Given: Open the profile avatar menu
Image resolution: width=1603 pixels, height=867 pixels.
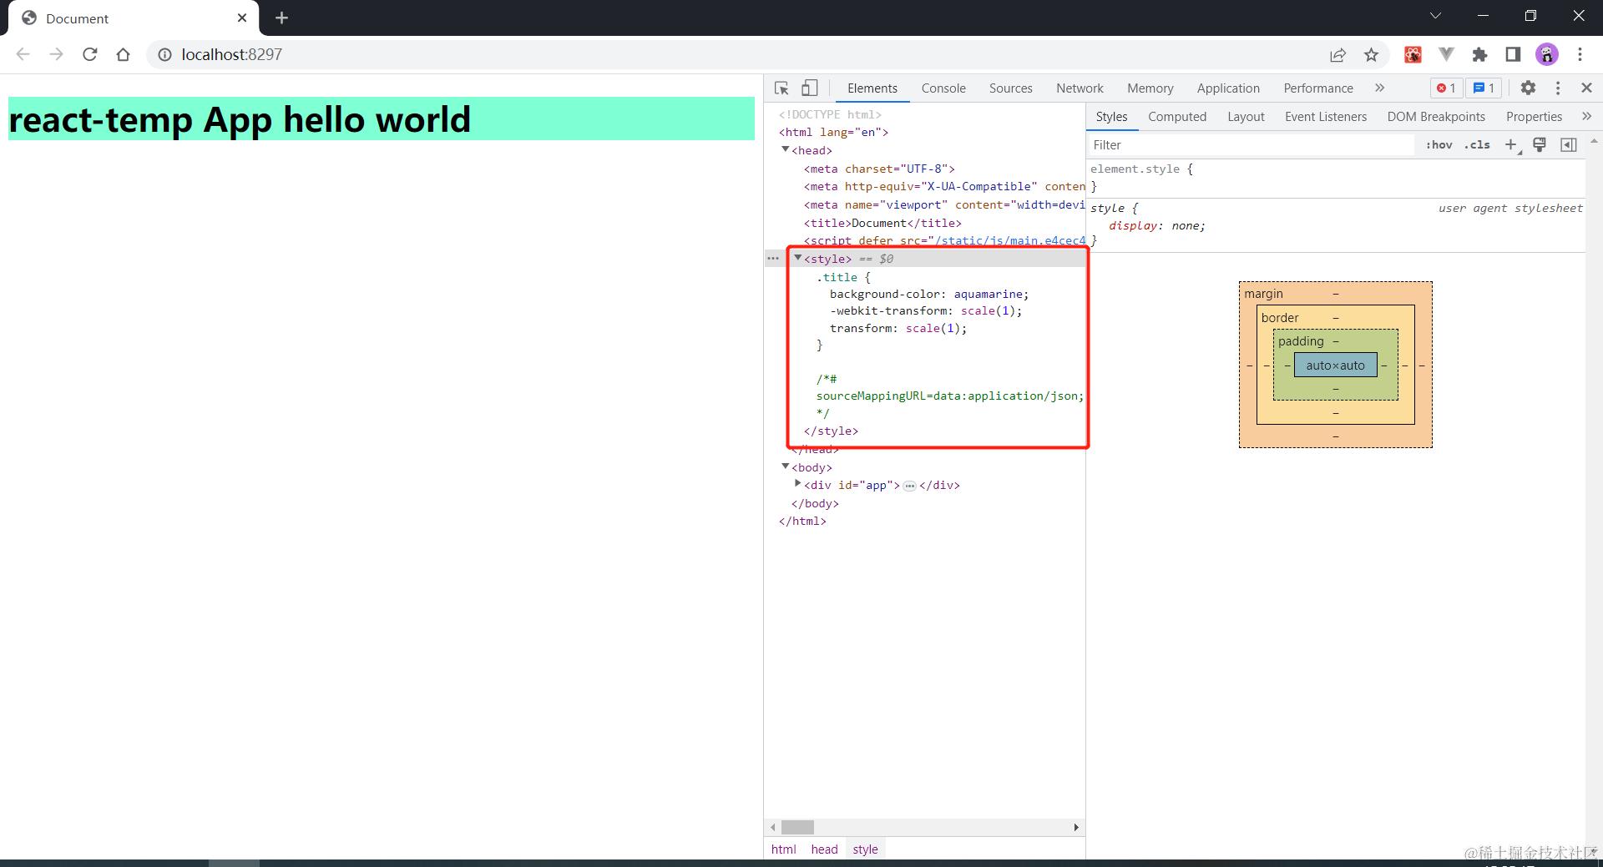Looking at the screenshot, I should pos(1547,54).
